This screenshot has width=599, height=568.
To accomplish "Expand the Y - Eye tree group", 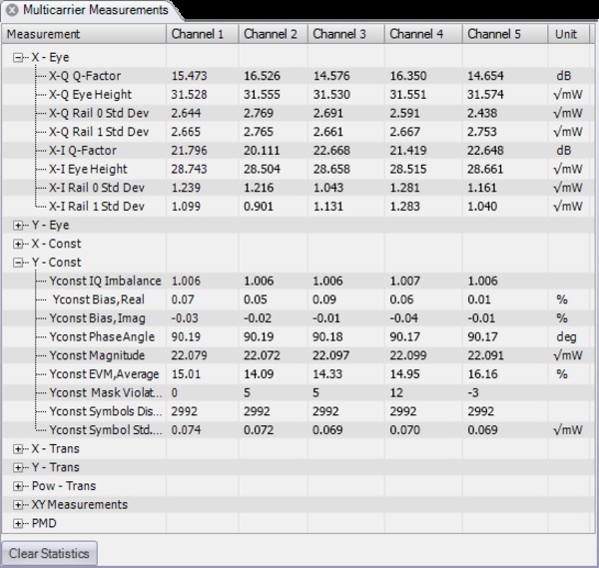I will (18, 226).
